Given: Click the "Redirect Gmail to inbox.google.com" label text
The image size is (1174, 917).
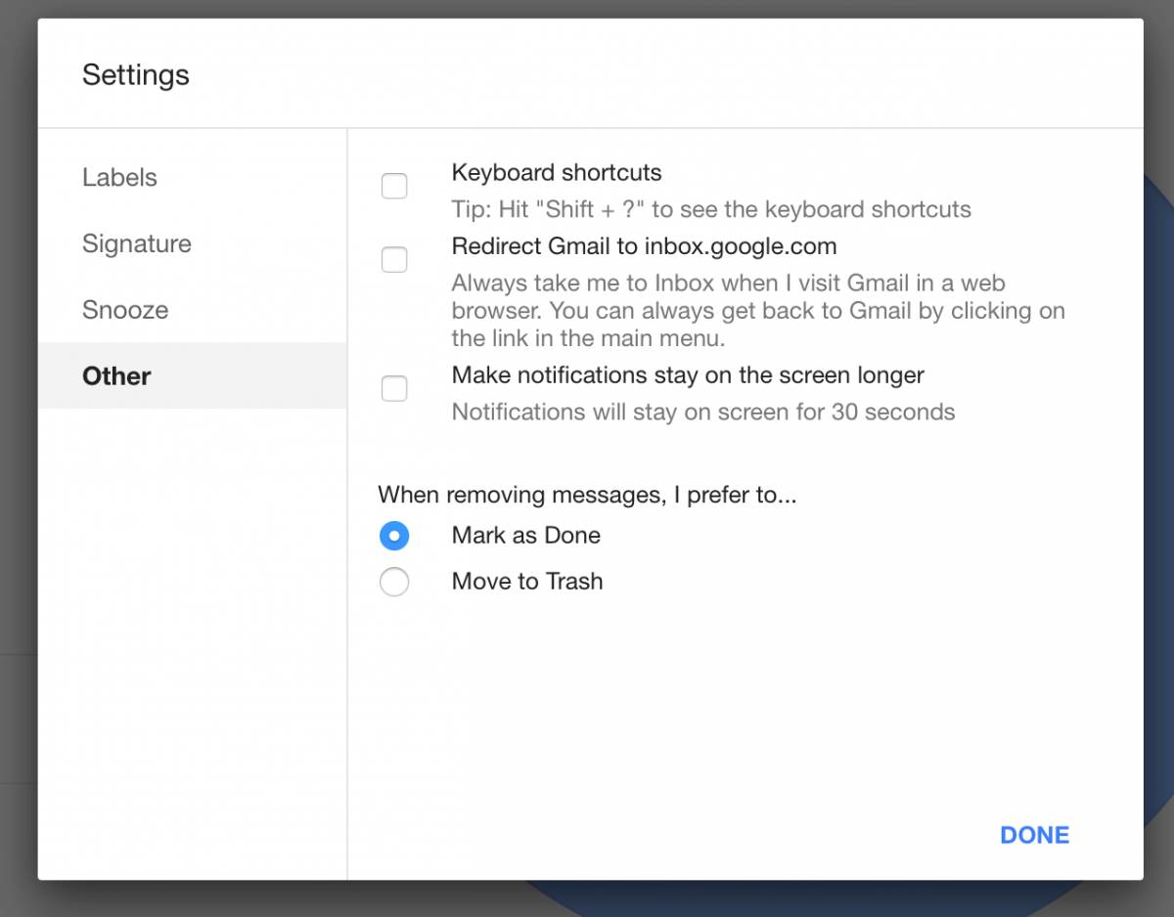Looking at the screenshot, I should [x=644, y=245].
